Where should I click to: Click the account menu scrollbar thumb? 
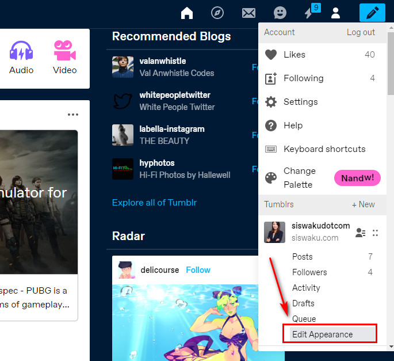391,63
